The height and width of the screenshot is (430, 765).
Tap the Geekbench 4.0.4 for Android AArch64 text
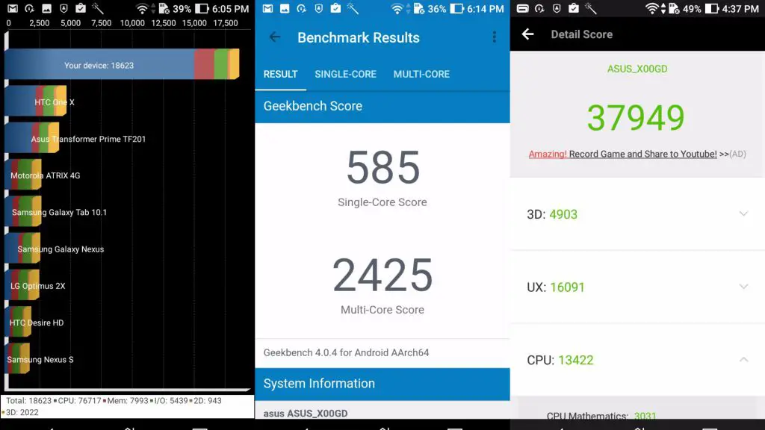click(x=347, y=352)
